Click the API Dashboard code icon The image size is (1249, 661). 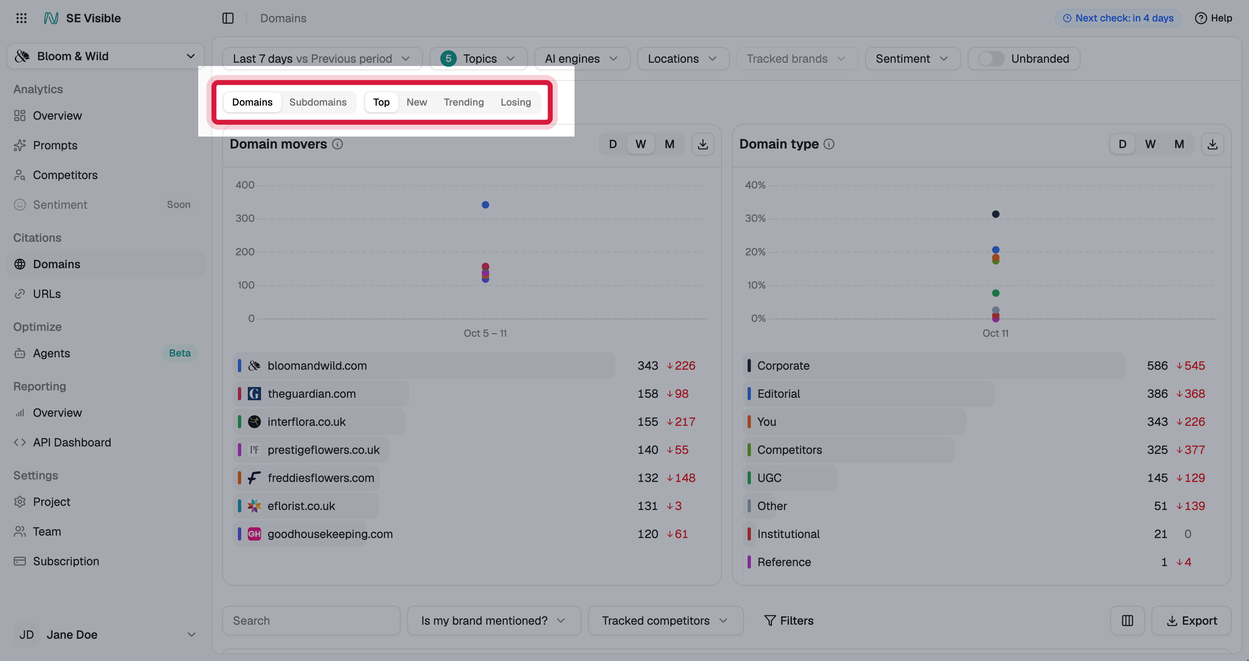click(x=19, y=442)
